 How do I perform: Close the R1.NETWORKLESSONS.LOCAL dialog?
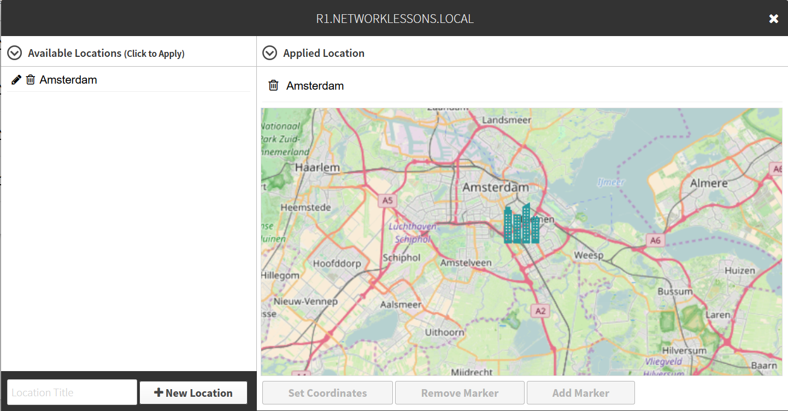point(774,19)
